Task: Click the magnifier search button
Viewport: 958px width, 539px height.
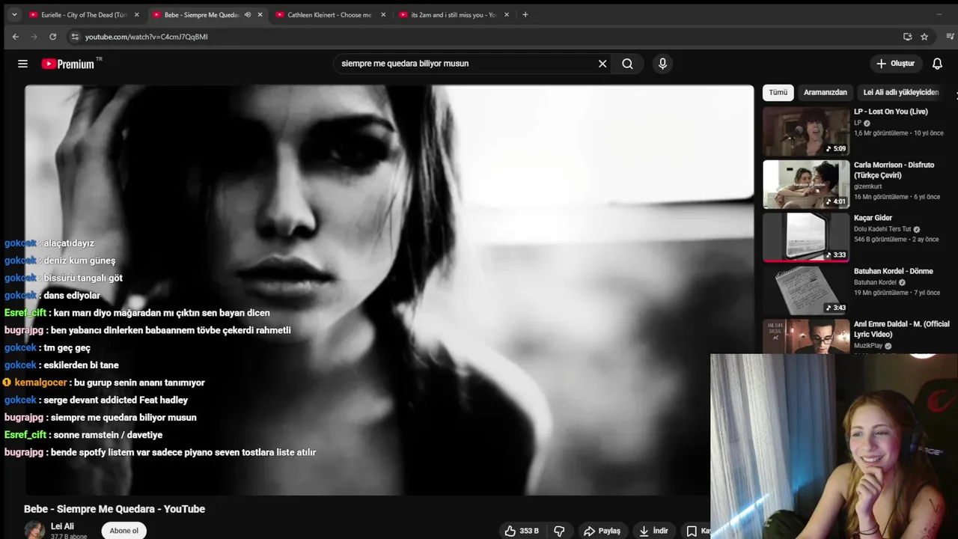Action: [627, 64]
